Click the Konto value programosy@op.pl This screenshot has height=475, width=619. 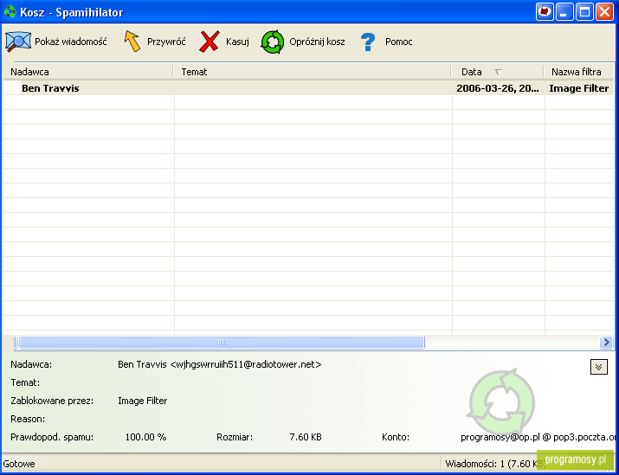click(x=538, y=437)
